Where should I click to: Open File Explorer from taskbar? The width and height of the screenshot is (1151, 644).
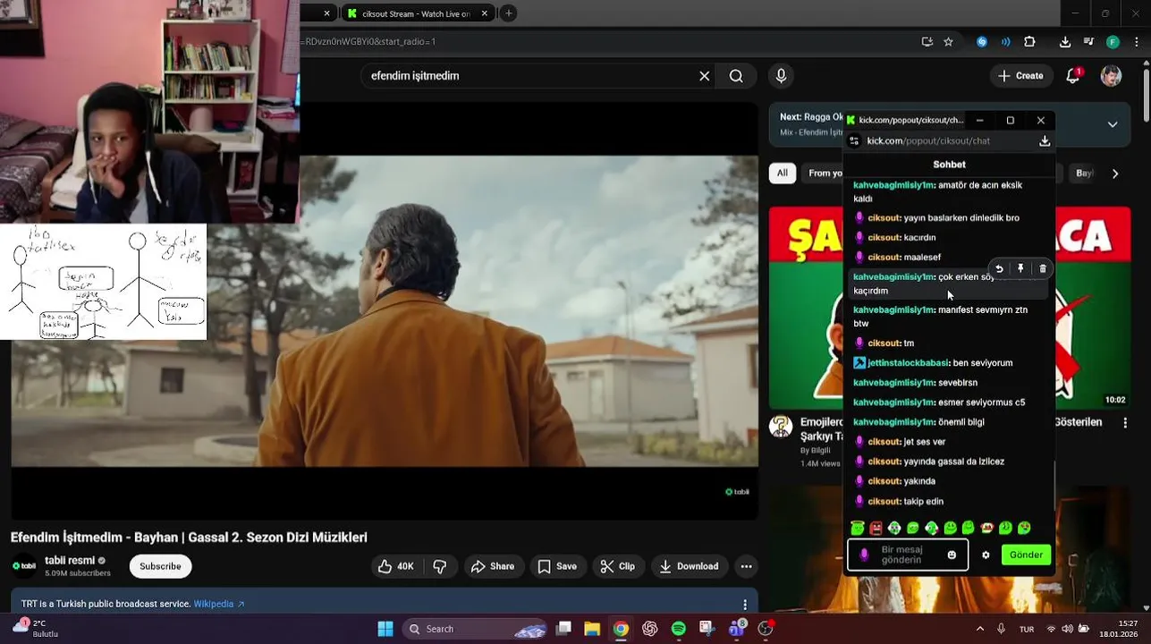coord(592,629)
